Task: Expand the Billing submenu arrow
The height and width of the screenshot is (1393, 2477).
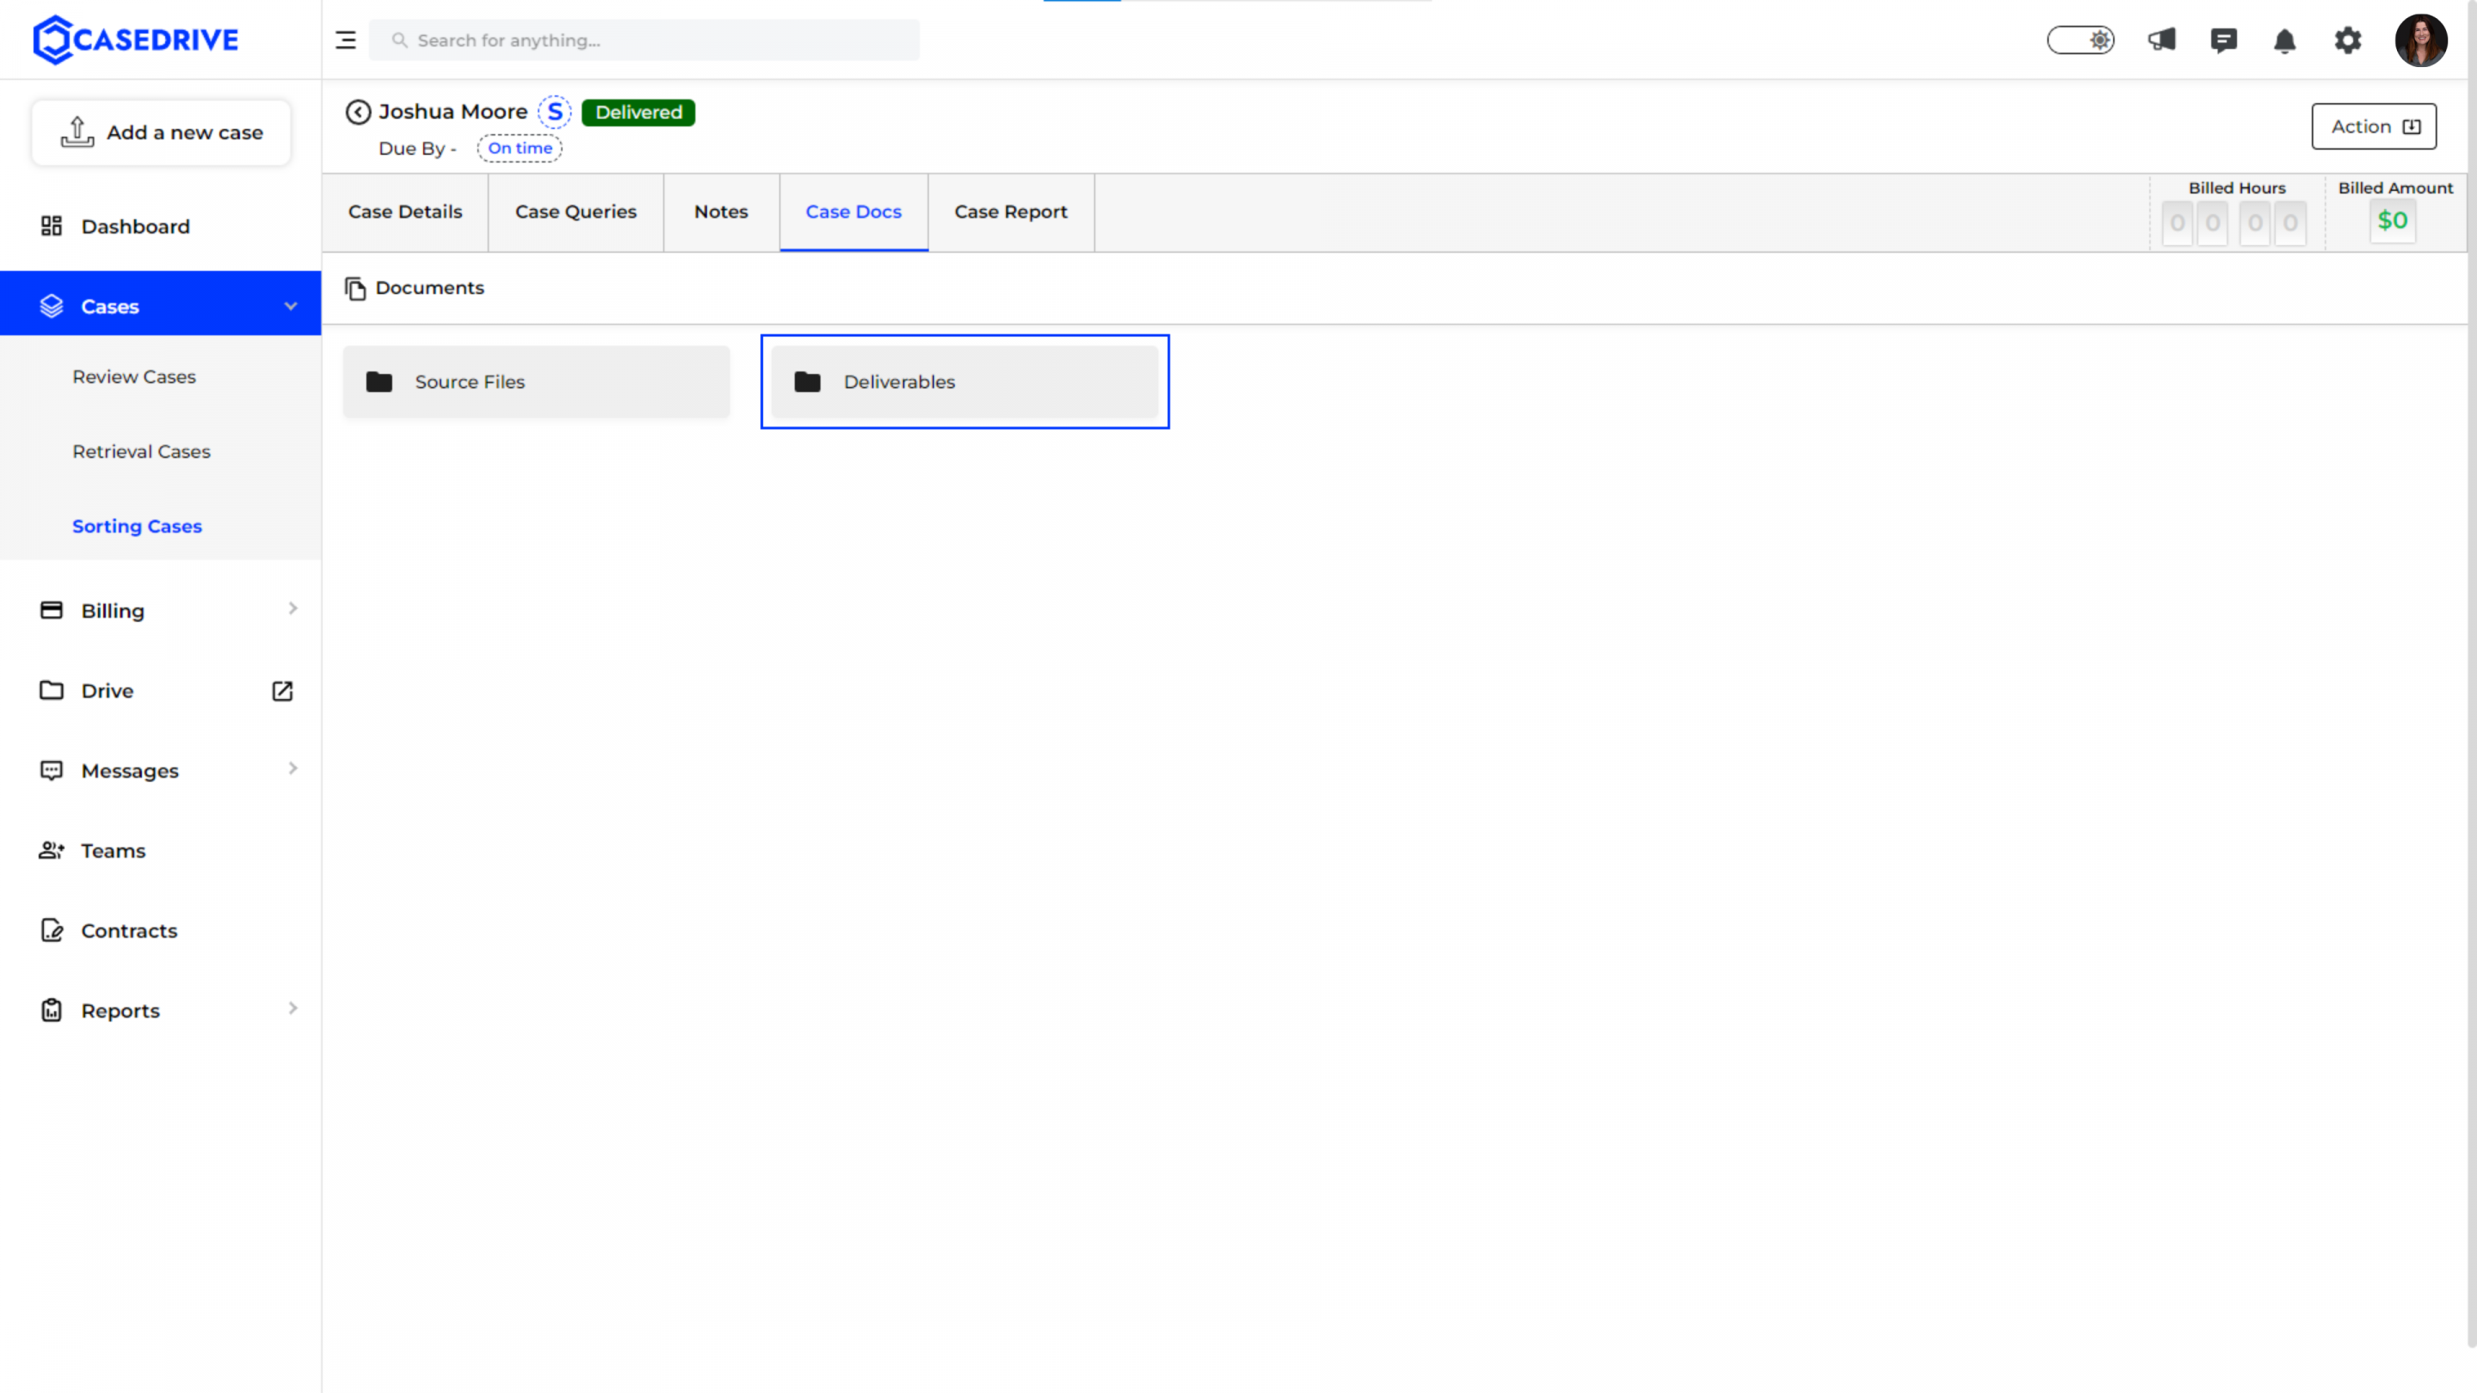Action: 293,609
